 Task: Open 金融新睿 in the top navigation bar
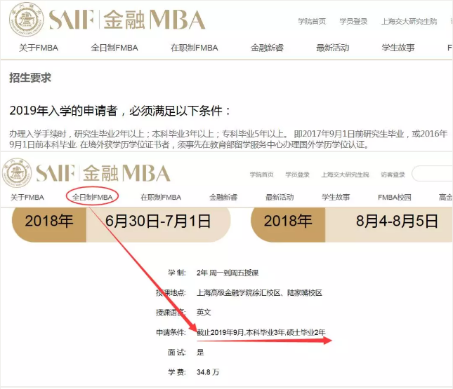pos(265,48)
